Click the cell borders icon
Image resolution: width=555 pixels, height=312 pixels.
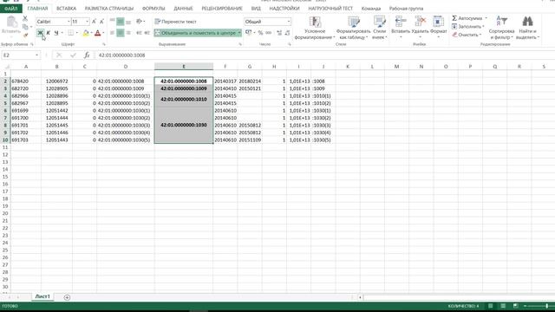[71, 33]
